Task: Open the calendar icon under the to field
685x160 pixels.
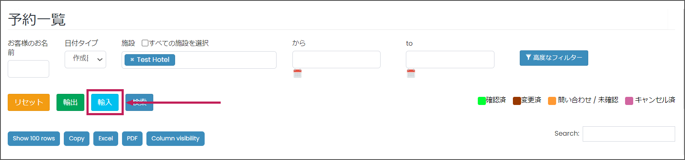Action: point(411,73)
